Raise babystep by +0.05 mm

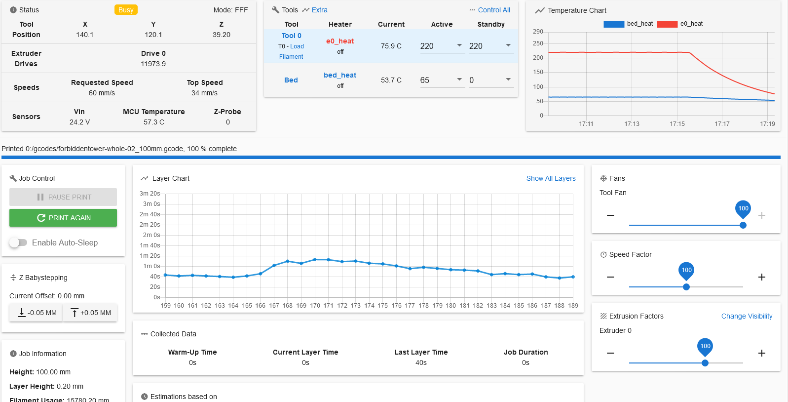90,313
